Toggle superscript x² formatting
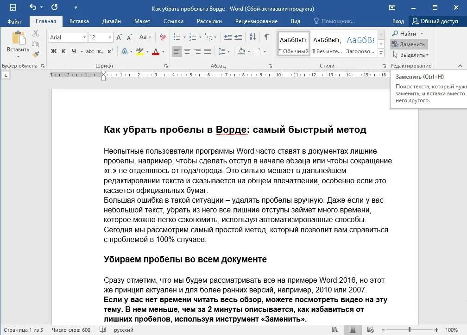The height and width of the screenshot is (335, 467). coord(110,51)
